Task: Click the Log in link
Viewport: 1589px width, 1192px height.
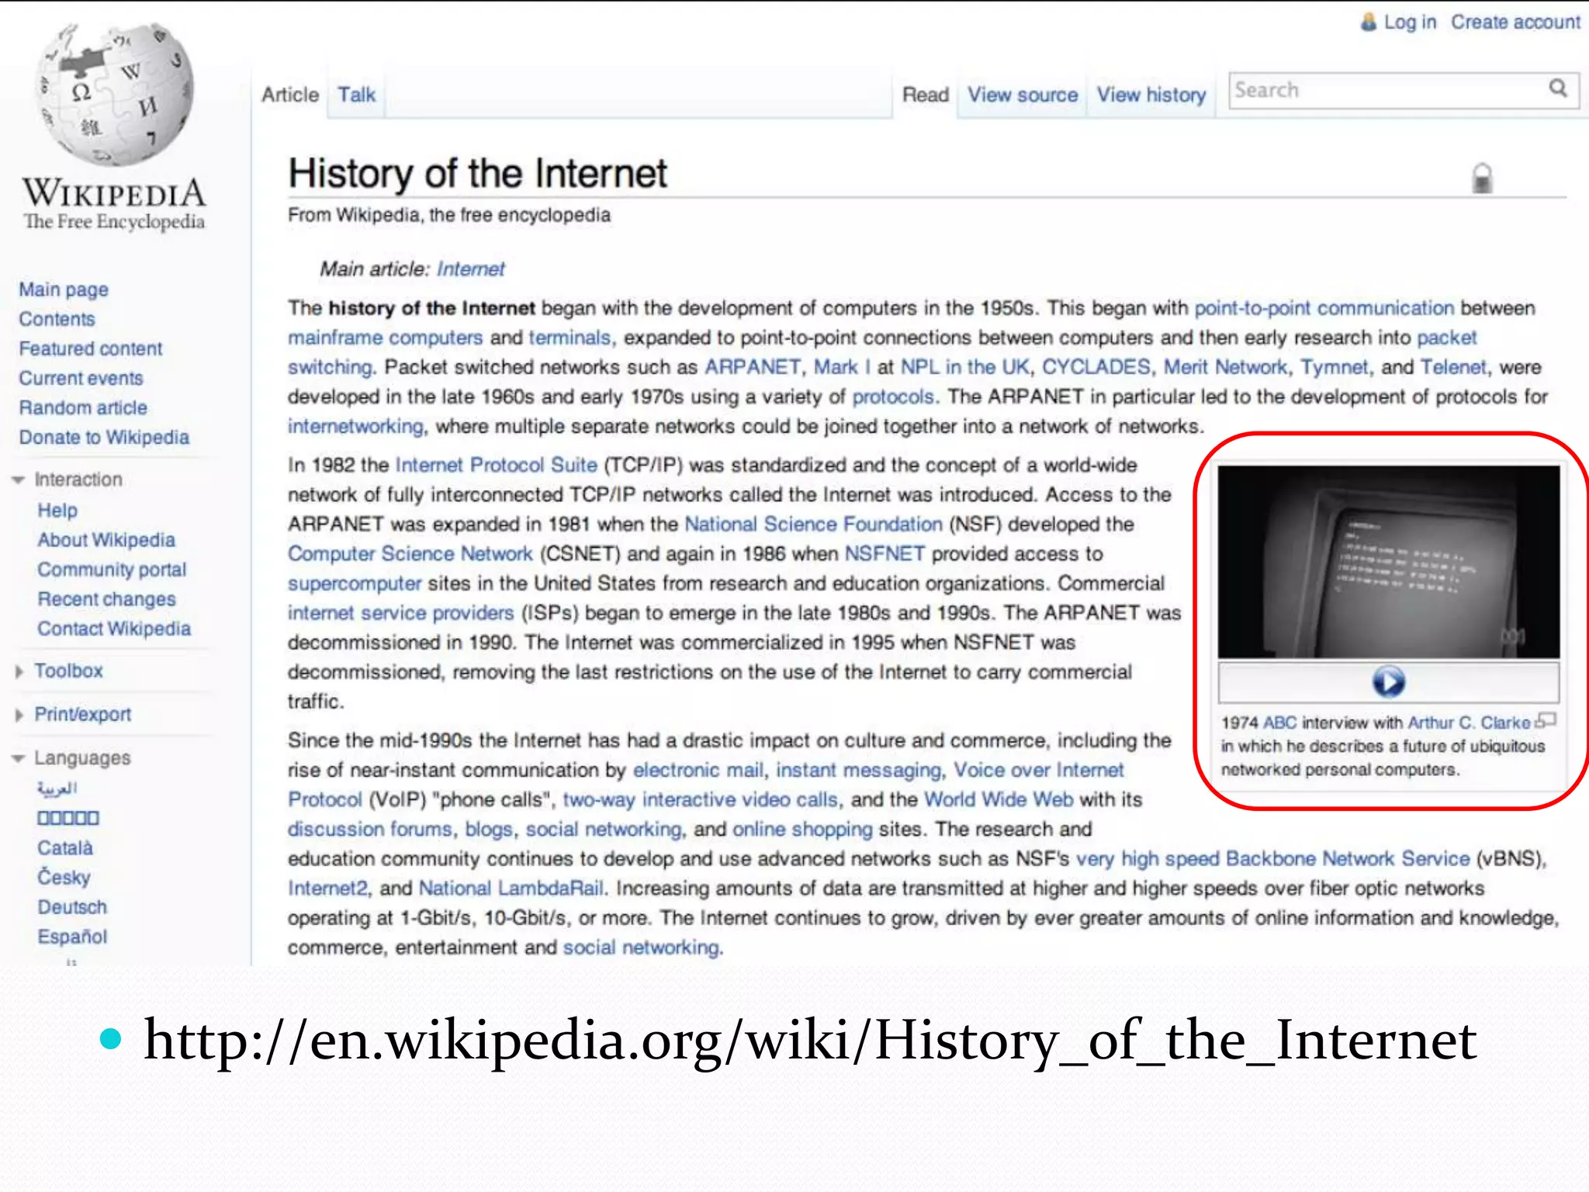Action: tap(1410, 22)
